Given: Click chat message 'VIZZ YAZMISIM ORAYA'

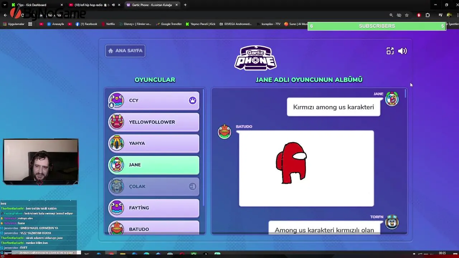Looking at the screenshot, I should 36,233.
